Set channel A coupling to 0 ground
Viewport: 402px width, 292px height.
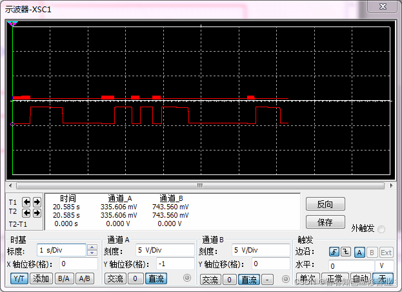tap(136, 278)
